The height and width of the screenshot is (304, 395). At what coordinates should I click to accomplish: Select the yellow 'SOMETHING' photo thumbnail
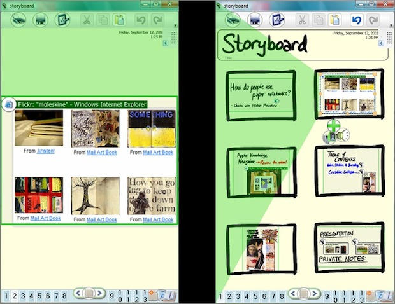[x=152, y=128]
